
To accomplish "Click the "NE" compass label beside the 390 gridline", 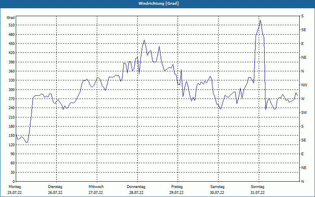I will 304,58.
